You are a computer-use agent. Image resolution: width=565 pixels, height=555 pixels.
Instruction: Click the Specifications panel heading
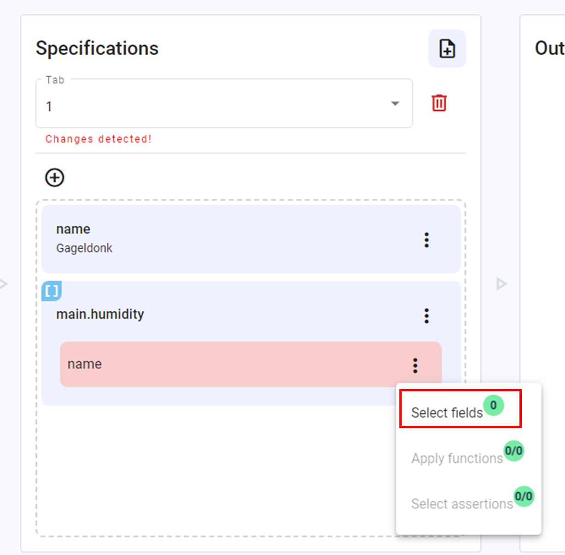[97, 48]
